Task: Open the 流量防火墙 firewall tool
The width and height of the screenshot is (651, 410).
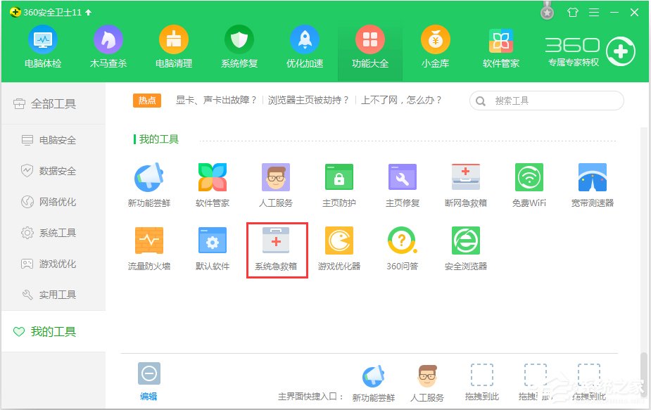Action: tap(149, 241)
